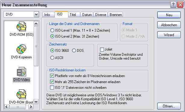This screenshot has height=112, width=185.
Task: Click the compilation list scroll-up arrow
Action: [x=36, y=24]
